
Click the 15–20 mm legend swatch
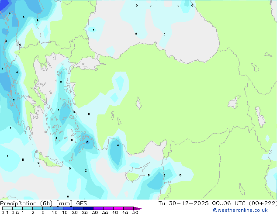68,208
